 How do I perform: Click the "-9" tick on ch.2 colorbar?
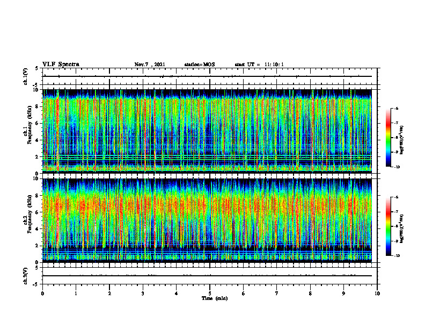coord(396,241)
